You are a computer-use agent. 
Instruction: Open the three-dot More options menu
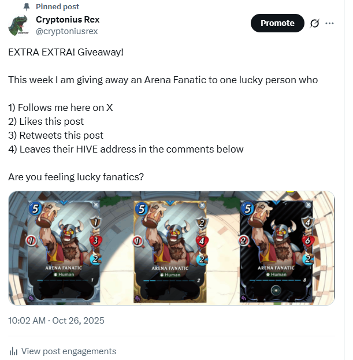[330, 23]
